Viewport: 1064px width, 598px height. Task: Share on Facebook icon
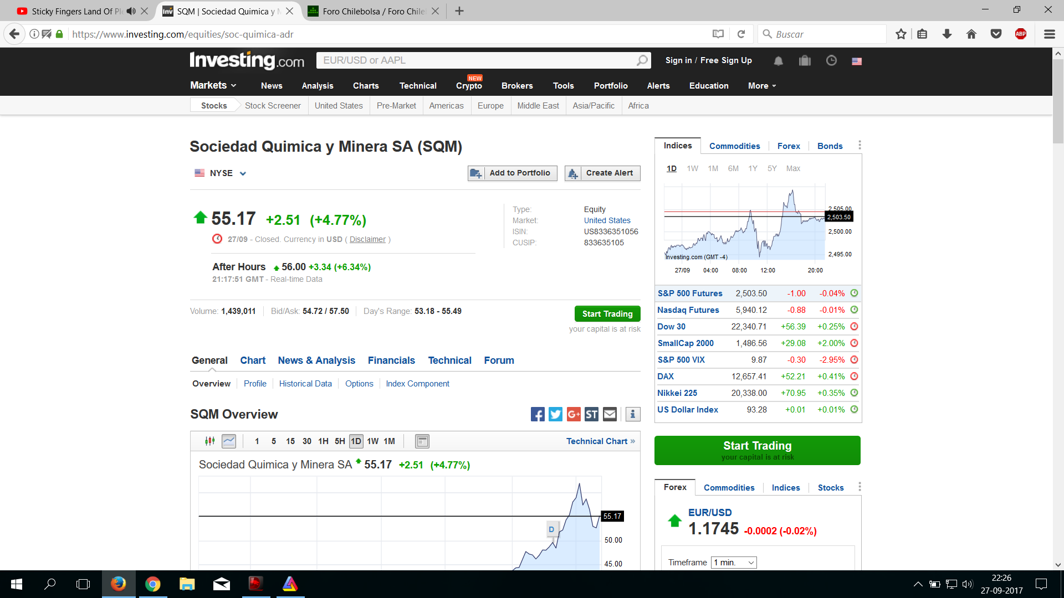[538, 414]
